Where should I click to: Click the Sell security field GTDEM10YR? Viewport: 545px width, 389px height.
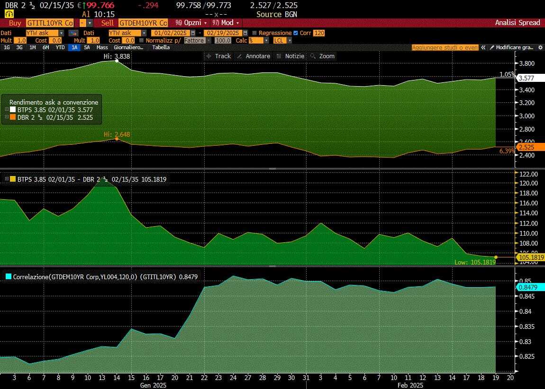pos(143,23)
